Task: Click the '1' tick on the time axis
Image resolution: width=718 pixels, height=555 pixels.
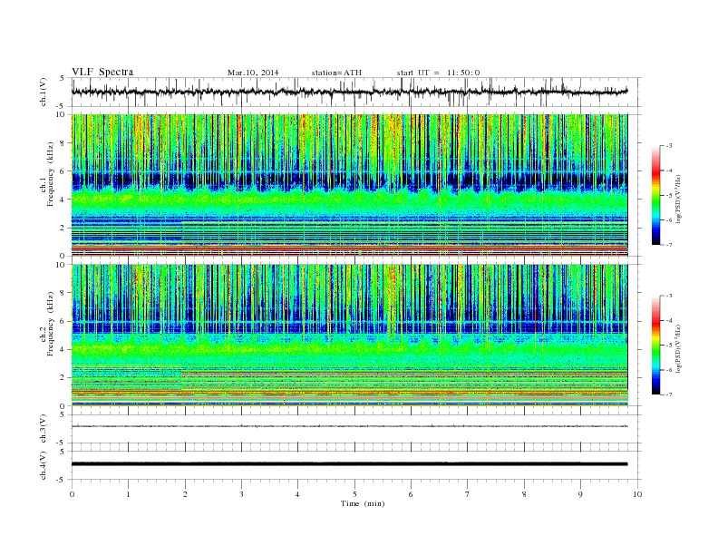Action: pos(128,494)
